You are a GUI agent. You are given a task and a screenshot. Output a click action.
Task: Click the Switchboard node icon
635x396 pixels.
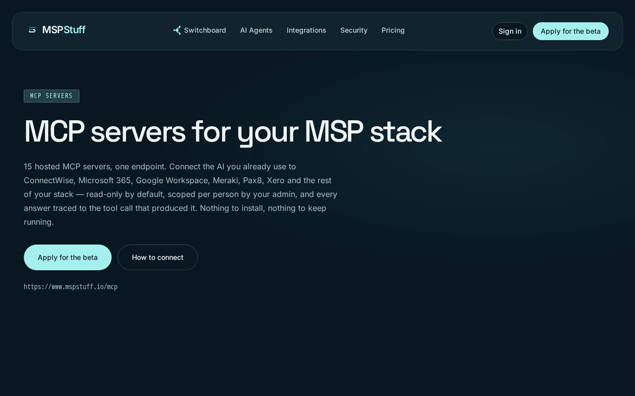(x=177, y=30)
